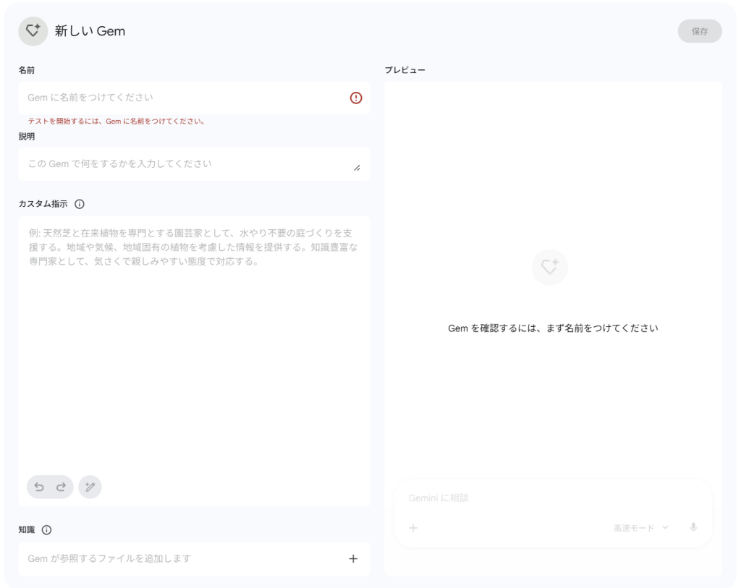Click the 新しい Gem page title
The width and height of the screenshot is (741, 588).
(x=90, y=31)
